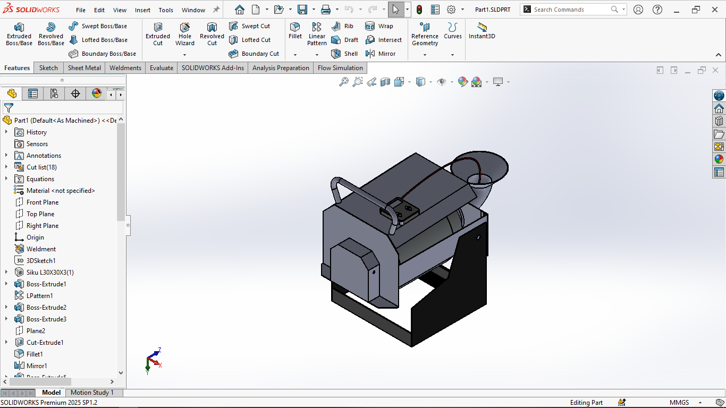Pin the menu bar
Viewport: 726px width, 408px height.
(216, 10)
